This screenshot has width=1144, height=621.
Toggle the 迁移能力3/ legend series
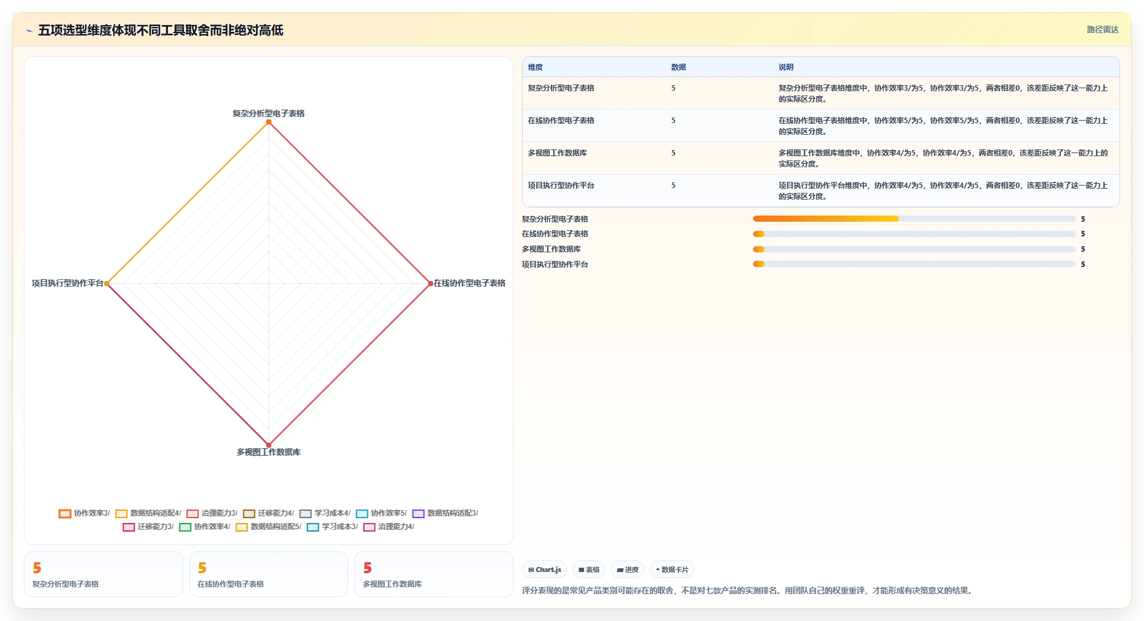148,527
